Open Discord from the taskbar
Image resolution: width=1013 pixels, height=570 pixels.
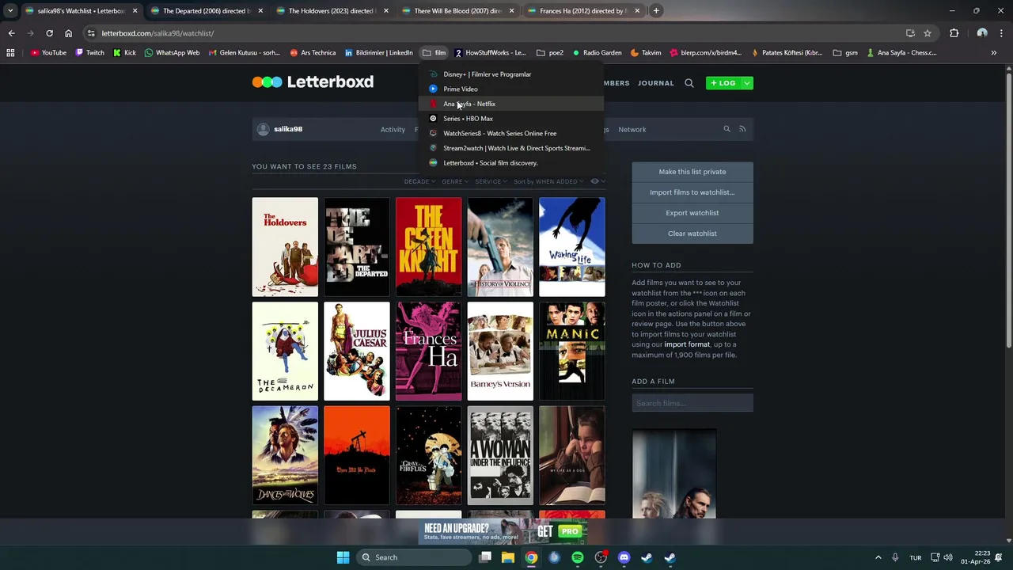(624, 557)
